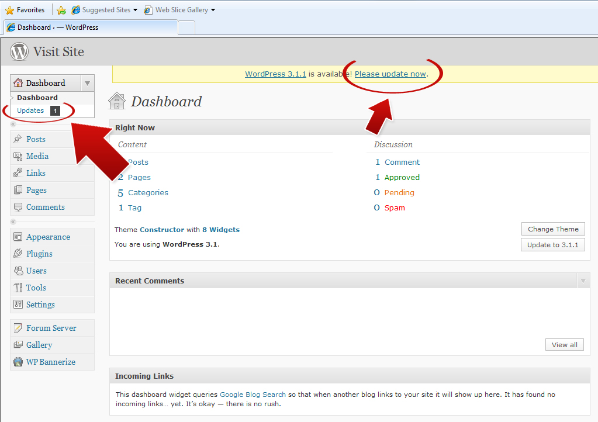Image resolution: width=598 pixels, height=422 pixels.
Task: Open the Google Blog Search link
Action: tap(253, 395)
